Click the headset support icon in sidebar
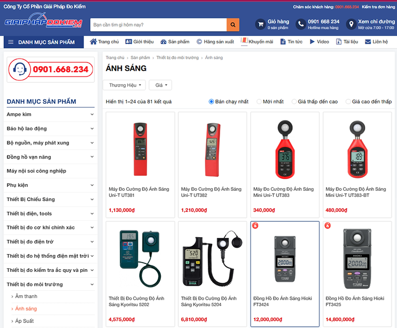Viewport: 397px width, 328px height. pyautogui.click(x=20, y=69)
